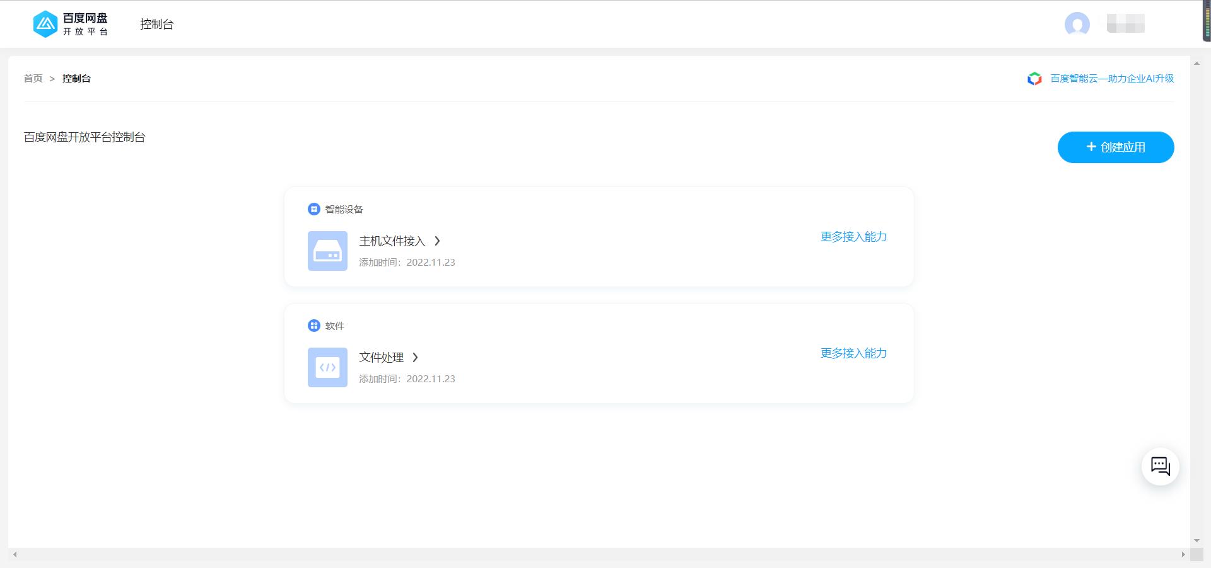Click the 控制台 breadcrumb item
Screen dimensions: 1211x568
coord(76,78)
